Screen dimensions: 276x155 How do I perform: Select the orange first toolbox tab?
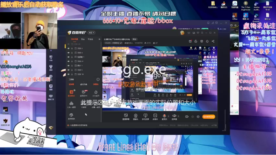(71, 84)
